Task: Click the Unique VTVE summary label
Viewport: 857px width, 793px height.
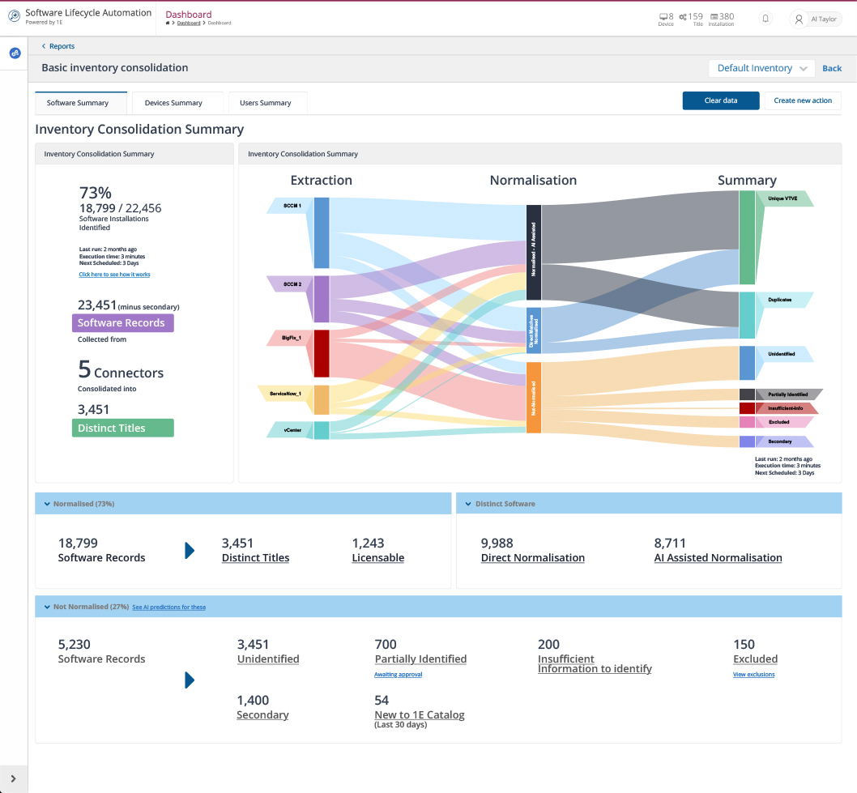Action: tap(785, 198)
